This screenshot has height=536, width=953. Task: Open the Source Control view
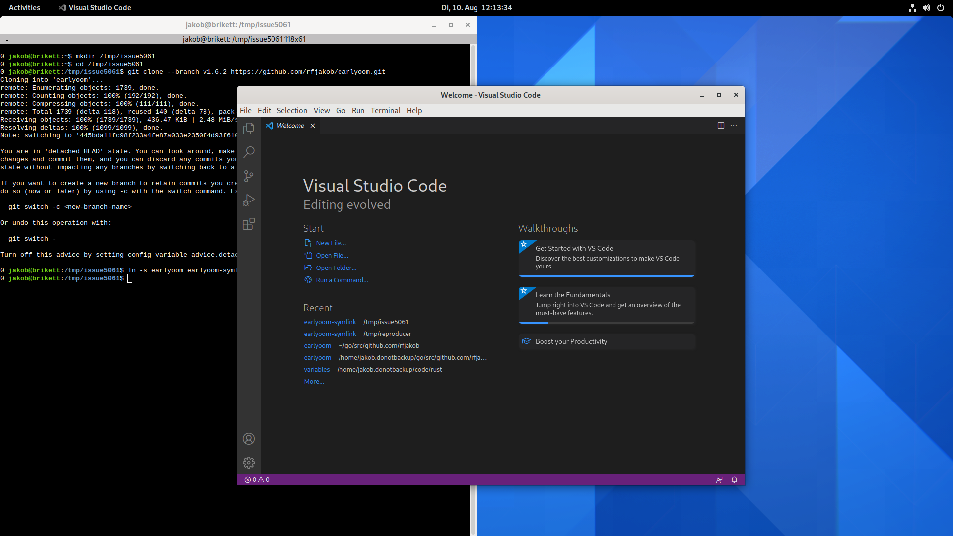tap(249, 176)
